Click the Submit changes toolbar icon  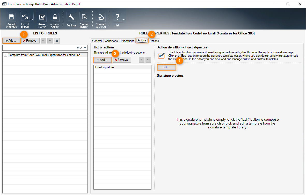(11, 20)
